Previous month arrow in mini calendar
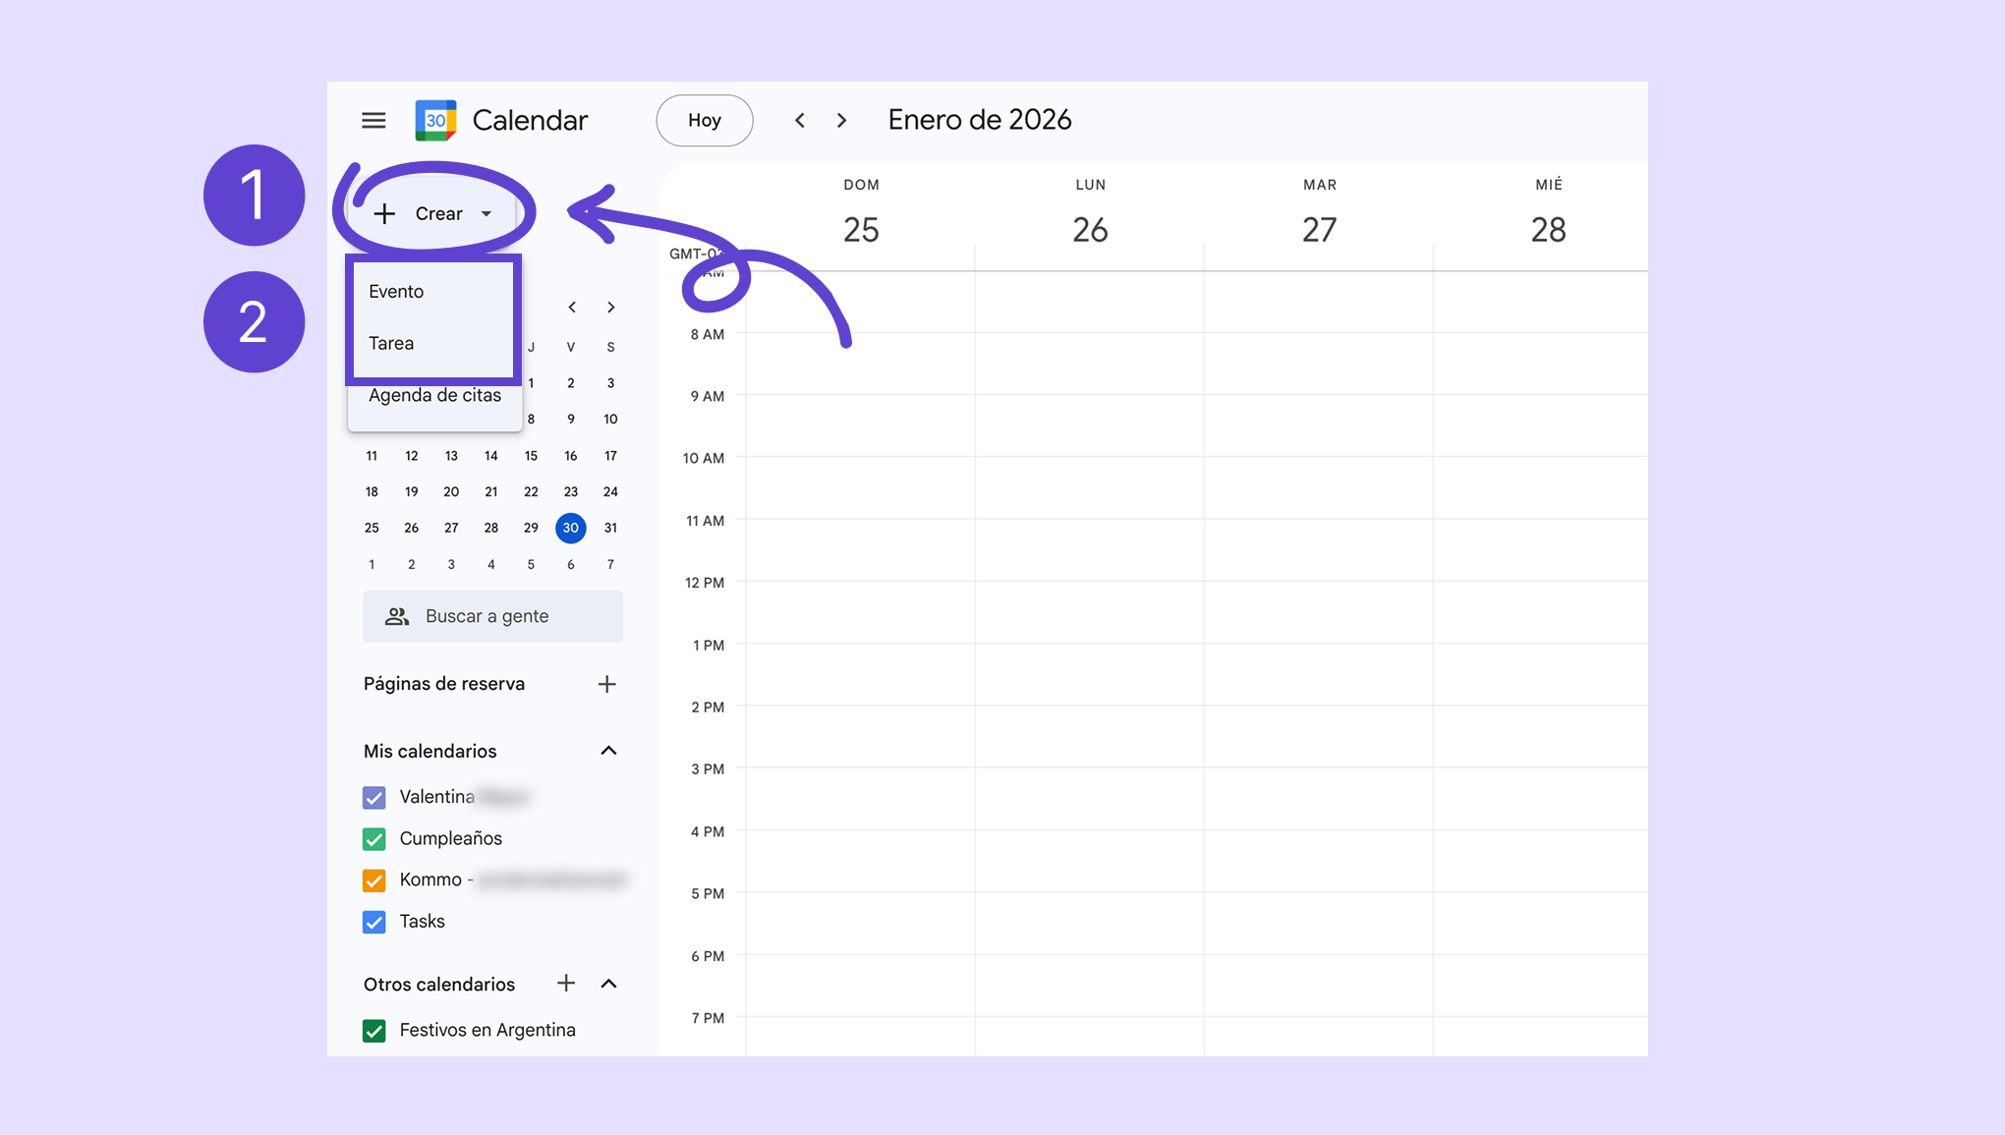2005x1135 pixels. 572,308
